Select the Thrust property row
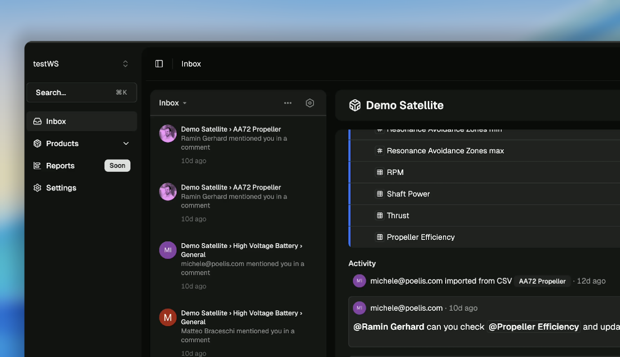This screenshot has width=620, height=357. 484,215
